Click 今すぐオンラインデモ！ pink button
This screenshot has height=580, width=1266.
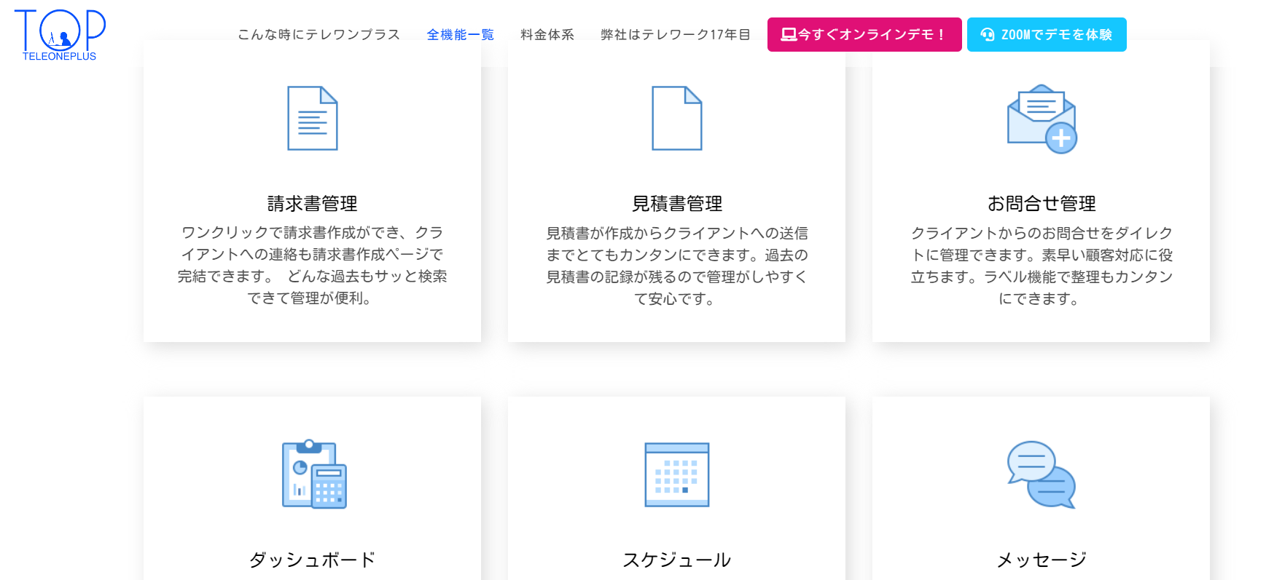coord(864,34)
